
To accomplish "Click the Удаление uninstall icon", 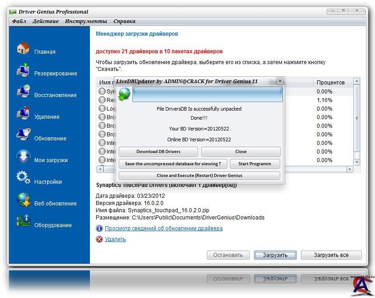I will pos(23,113).
